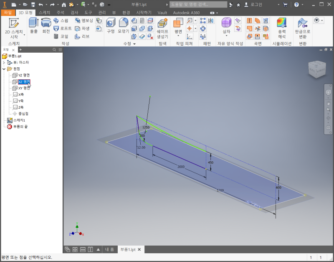Search the model browser magnifier icon
The image size is (334, 262).
coord(54,50)
